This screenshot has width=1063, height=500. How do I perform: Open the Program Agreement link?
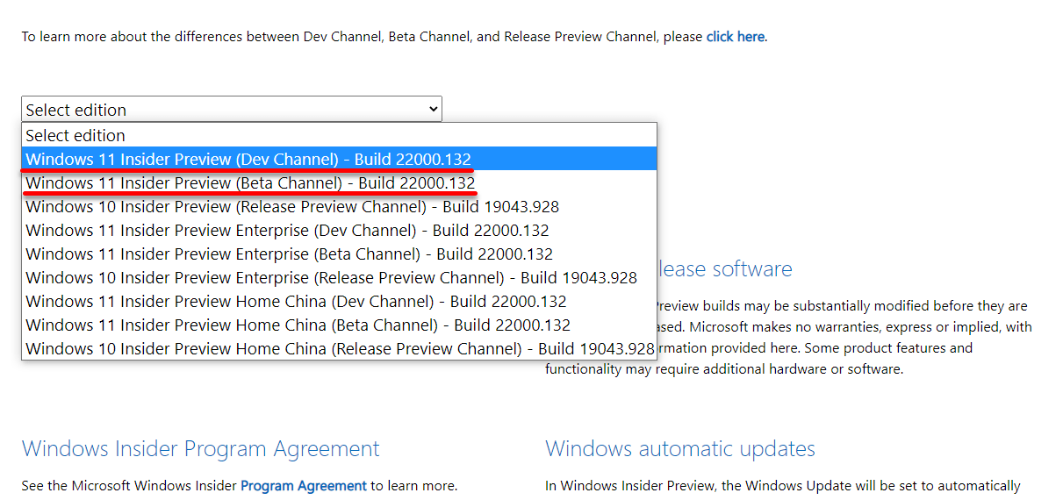[x=304, y=485]
